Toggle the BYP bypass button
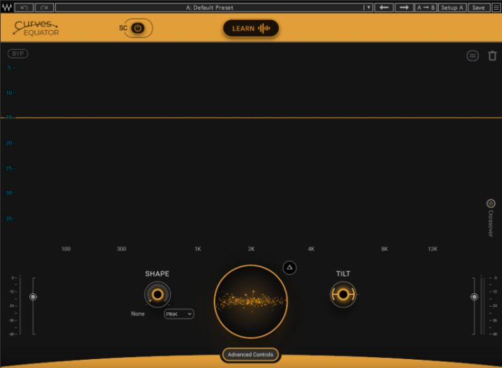 pos(18,53)
